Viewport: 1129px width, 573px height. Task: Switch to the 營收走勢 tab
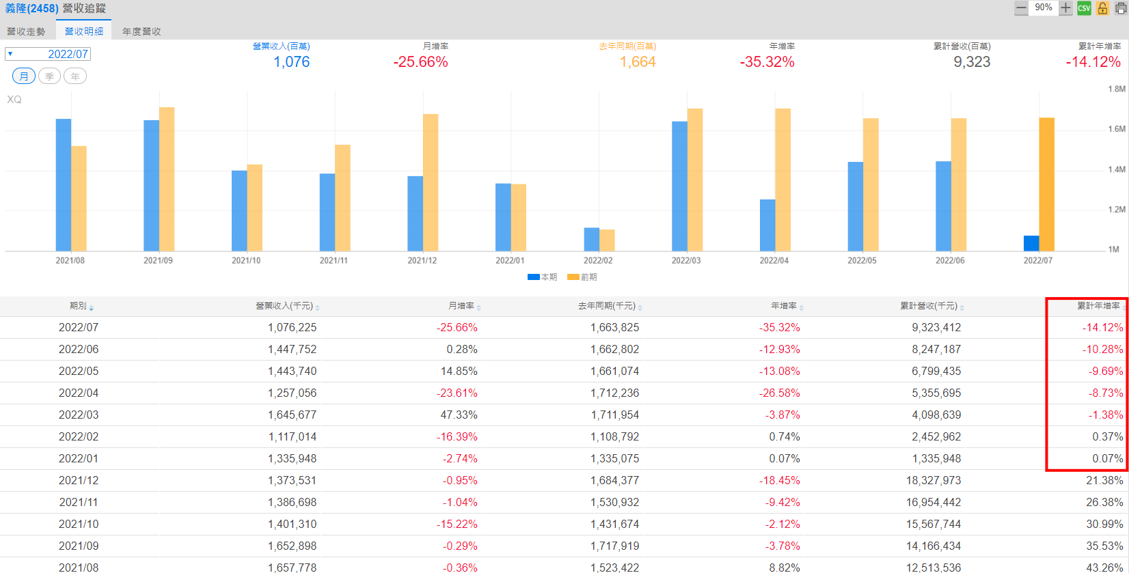click(x=26, y=31)
